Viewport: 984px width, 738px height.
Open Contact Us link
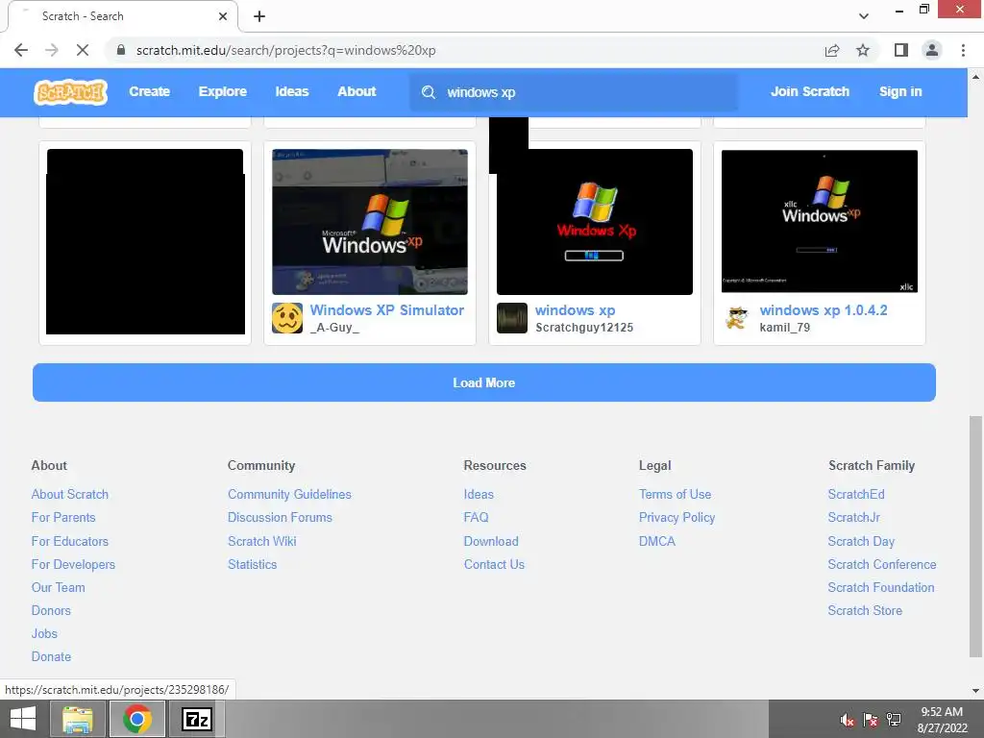tap(494, 564)
